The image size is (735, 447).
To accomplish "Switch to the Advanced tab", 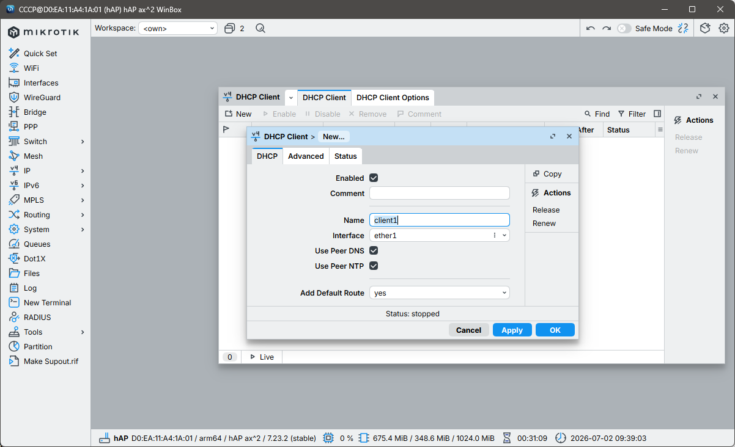I will (306, 156).
